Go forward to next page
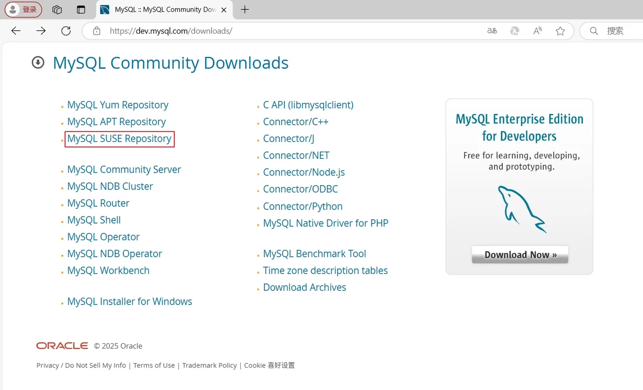Screen dimensions: 643x390 click(41, 31)
